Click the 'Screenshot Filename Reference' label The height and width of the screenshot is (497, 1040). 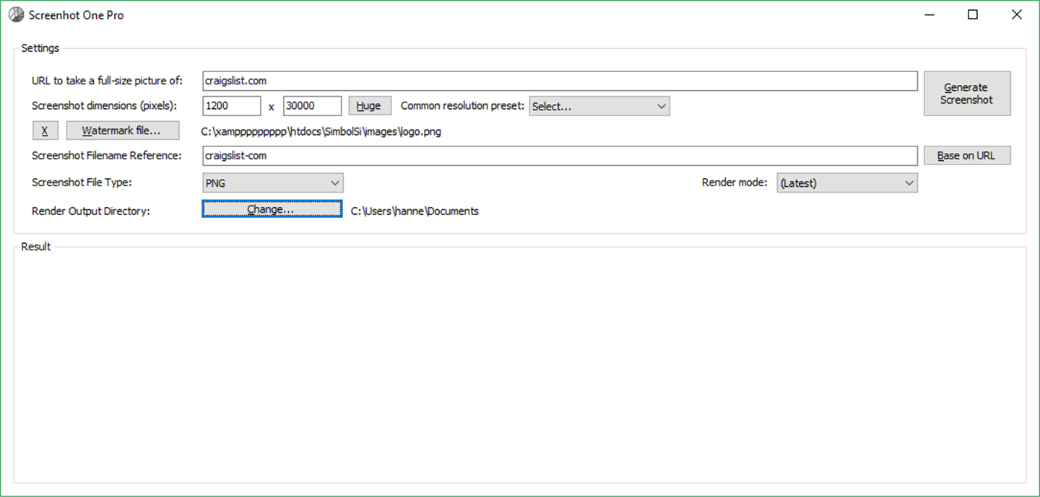(x=106, y=155)
